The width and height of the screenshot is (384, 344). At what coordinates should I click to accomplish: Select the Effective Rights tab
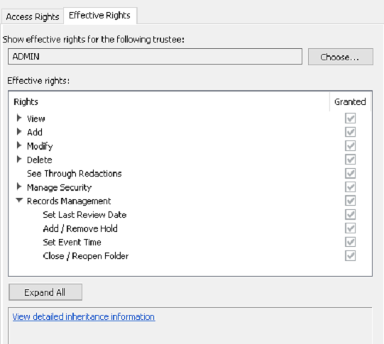point(99,16)
